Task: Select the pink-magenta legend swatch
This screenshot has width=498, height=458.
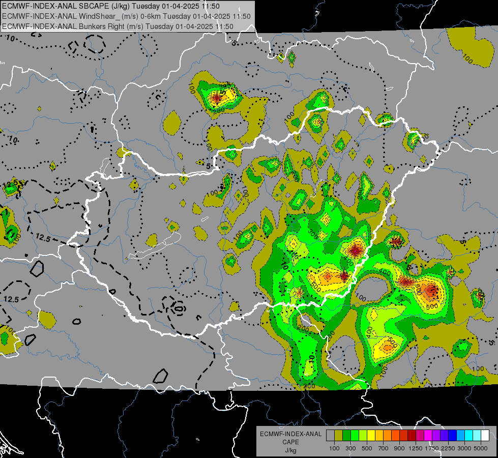Action: [x=420, y=436]
